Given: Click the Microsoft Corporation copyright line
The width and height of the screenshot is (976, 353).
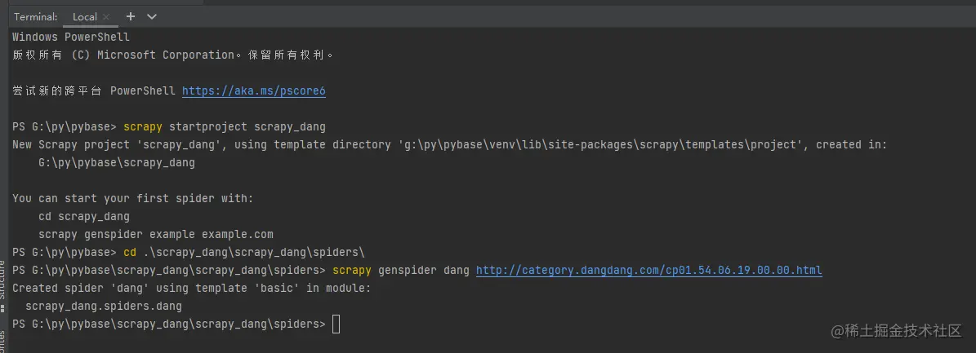Looking at the screenshot, I should [173, 55].
